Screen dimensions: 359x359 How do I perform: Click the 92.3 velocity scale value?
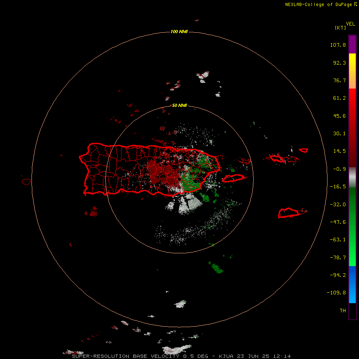pos(339,63)
